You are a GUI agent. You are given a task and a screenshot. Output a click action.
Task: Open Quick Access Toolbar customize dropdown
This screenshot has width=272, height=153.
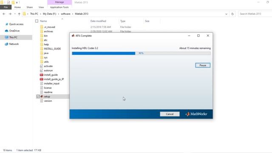pyautogui.click(x=17, y=3)
